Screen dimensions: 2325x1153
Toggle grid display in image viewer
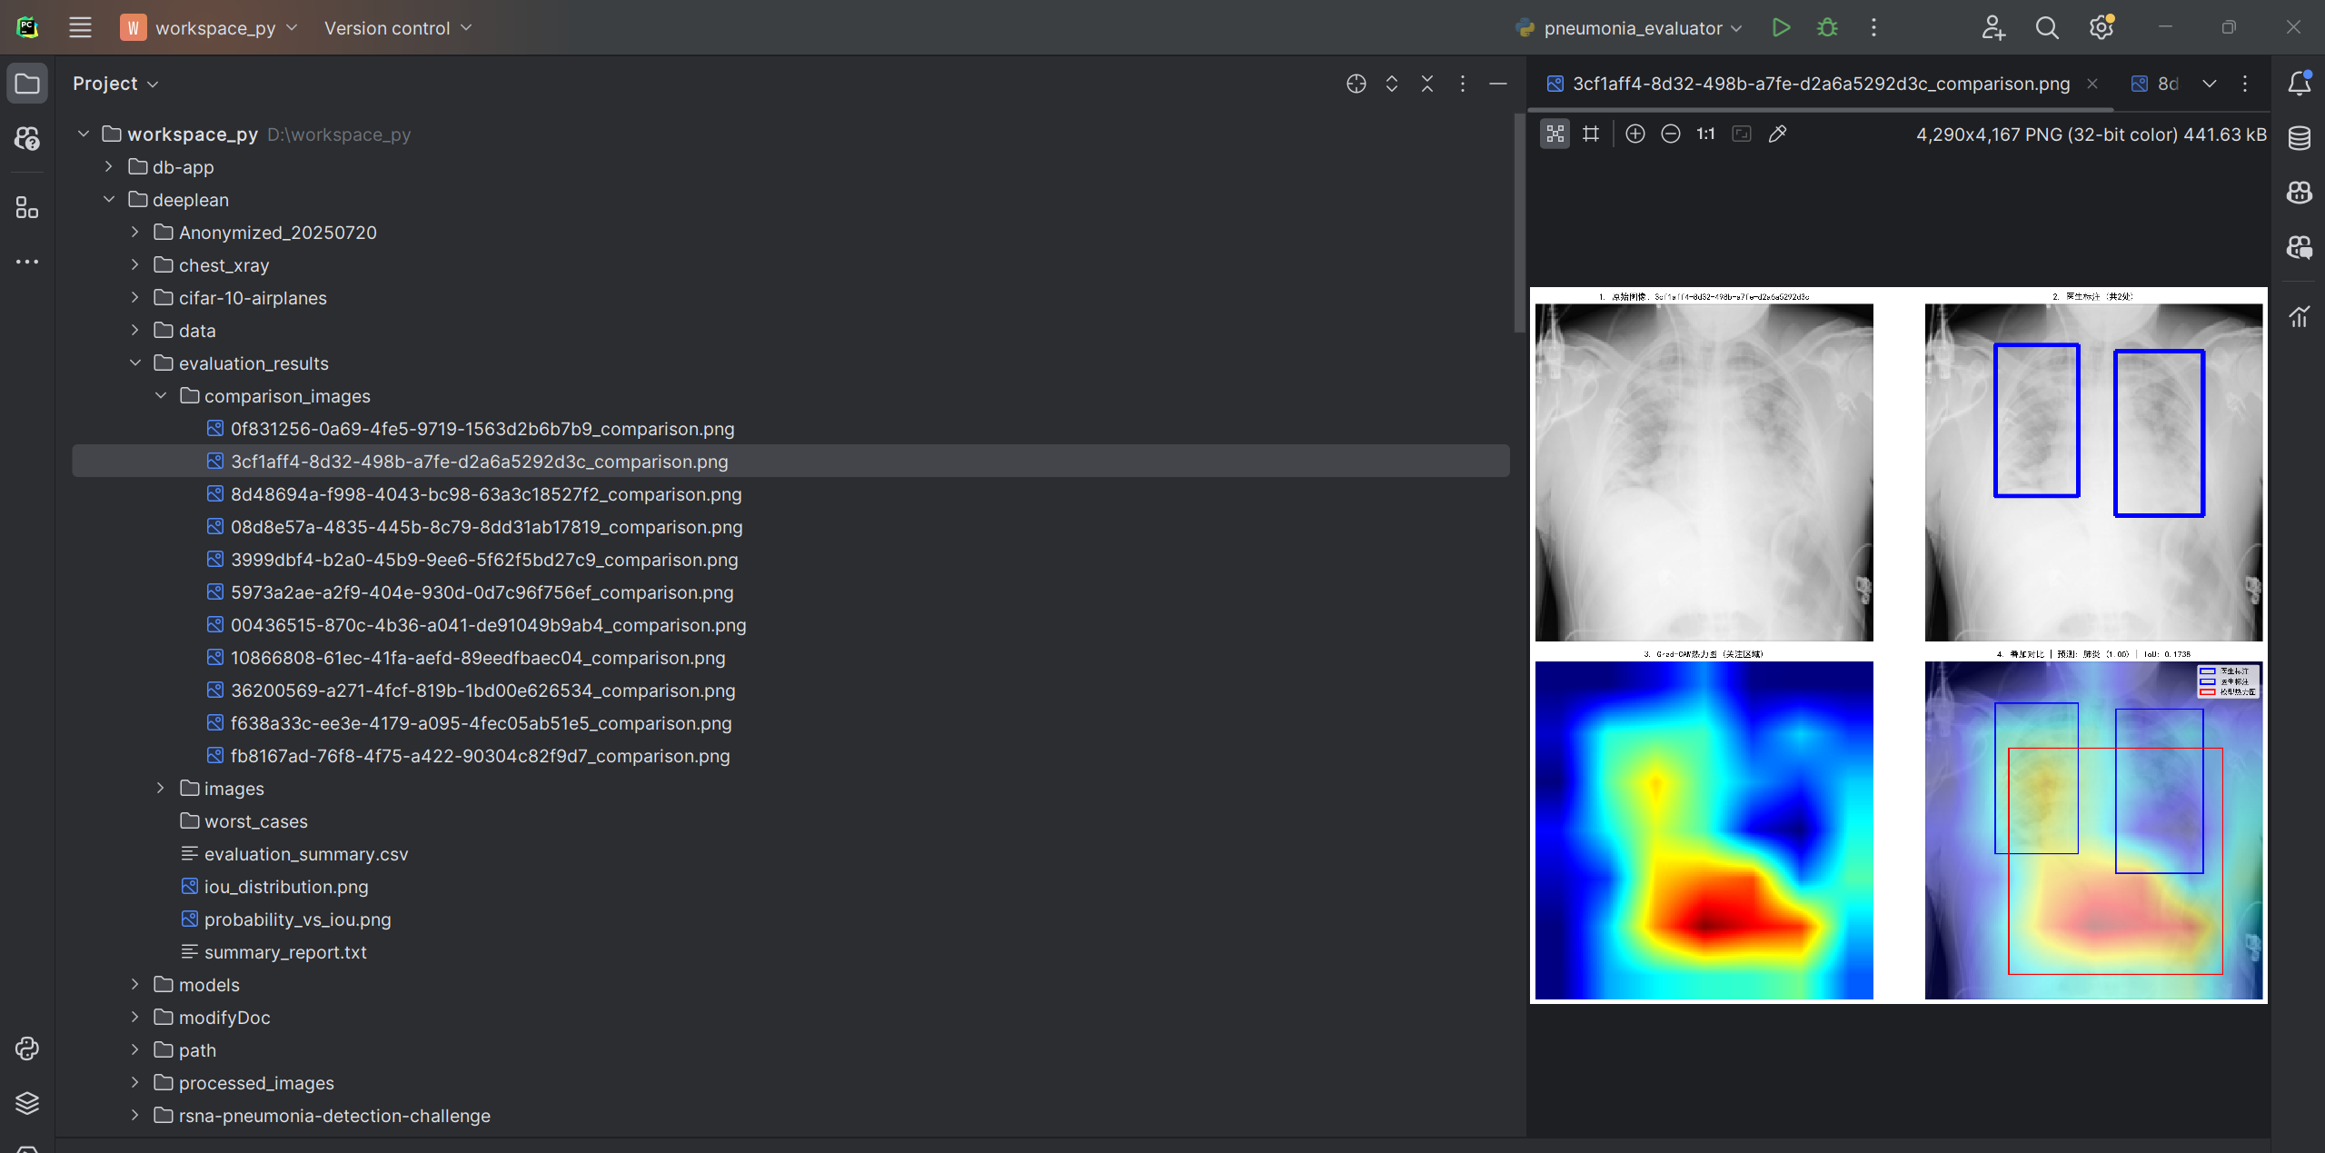point(1590,134)
